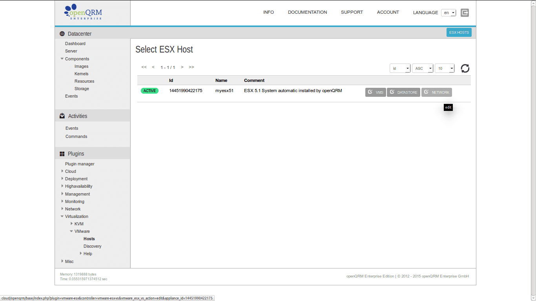The height and width of the screenshot is (301, 536).
Task: Click the 1 - 1 / 1 page indicator
Action: 168,67
